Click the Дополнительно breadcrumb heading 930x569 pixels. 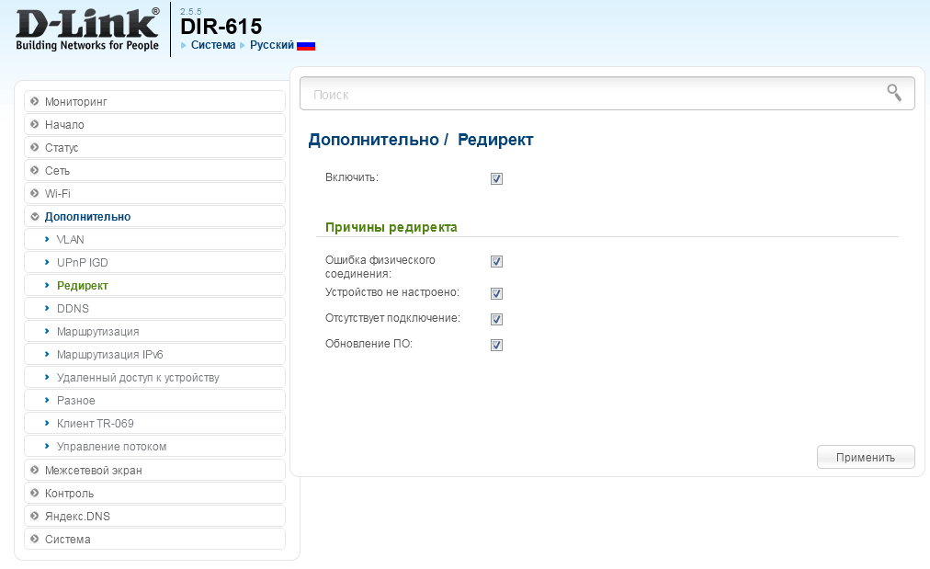click(x=374, y=140)
